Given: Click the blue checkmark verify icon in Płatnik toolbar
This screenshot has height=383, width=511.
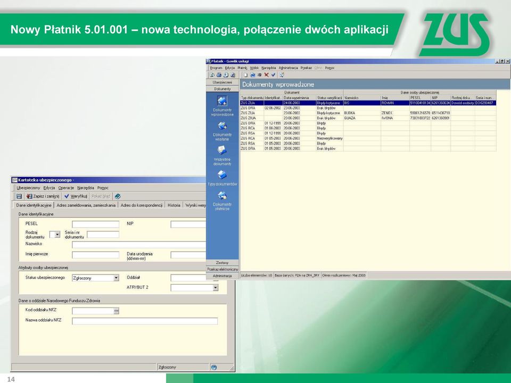Looking at the screenshot, I should (273, 75).
